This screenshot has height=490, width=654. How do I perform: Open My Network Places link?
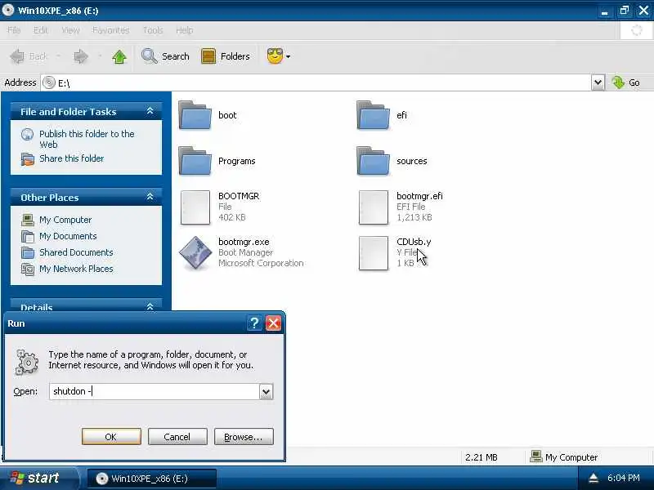point(76,269)
